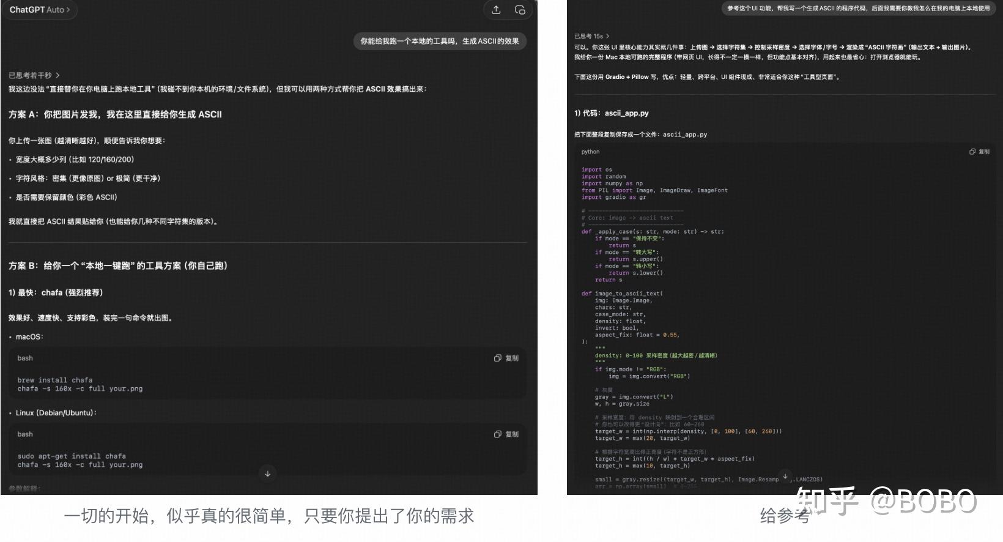Click the bullet '宽度大概多少列'
Image resolution: width=1003 pixels, height=542 pixels.
tap(75, 160)
